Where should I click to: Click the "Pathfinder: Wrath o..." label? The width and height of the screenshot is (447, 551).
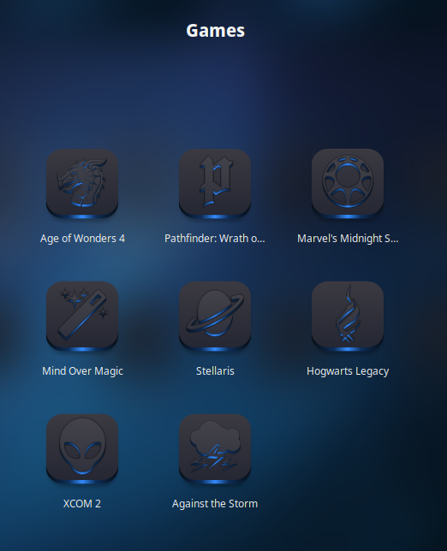215,239
